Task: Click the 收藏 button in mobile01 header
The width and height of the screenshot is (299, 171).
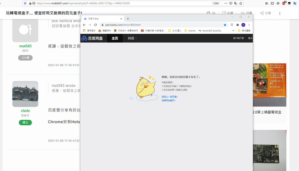Action: pyautogui.click(x=228, y=13)
